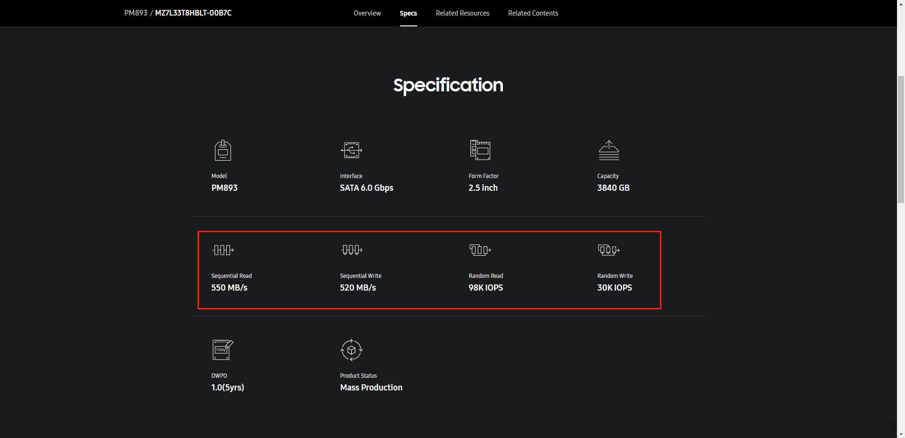Click the Product Status cycle icon
This screenshot has height=438, width=905.
(x=352, y=350)
